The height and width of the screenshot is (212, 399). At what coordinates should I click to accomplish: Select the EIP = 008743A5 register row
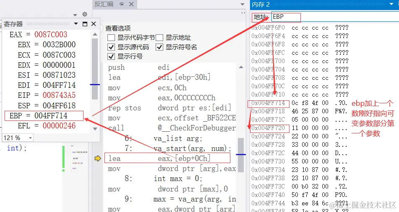(x=47, y=95)
